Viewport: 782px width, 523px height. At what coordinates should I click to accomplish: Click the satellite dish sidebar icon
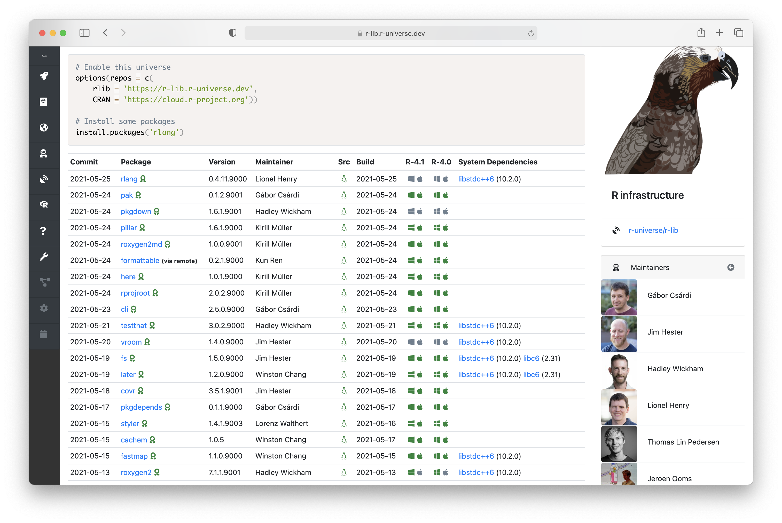44,179
